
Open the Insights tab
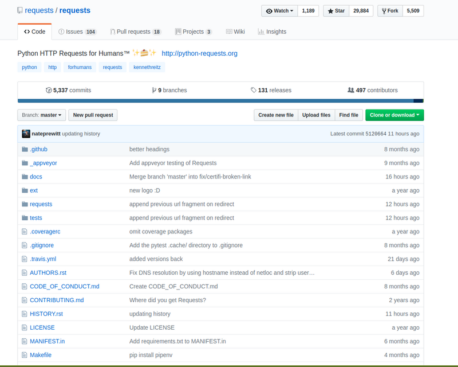tap(272, 32)
